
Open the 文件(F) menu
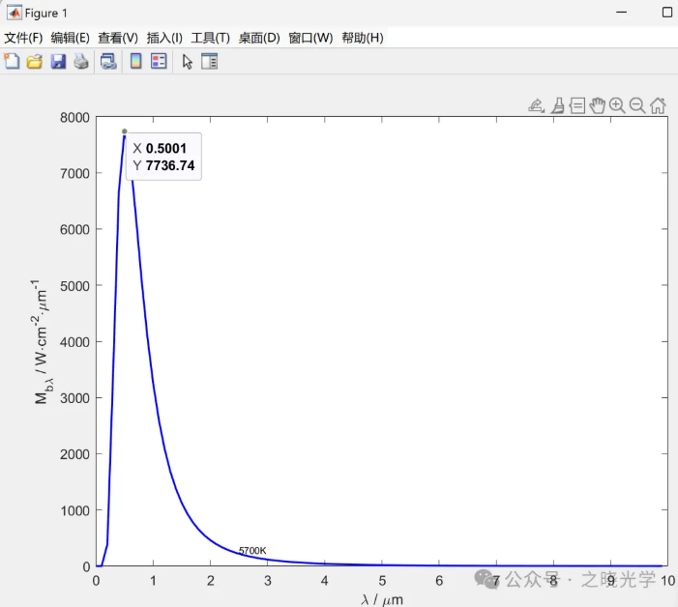click(x=23, y=38)
